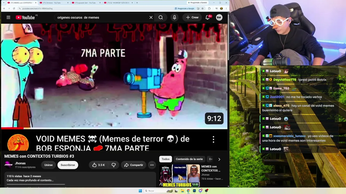Click the Unirse button
This screenshot has height=194, width=346.
point(48,165)
